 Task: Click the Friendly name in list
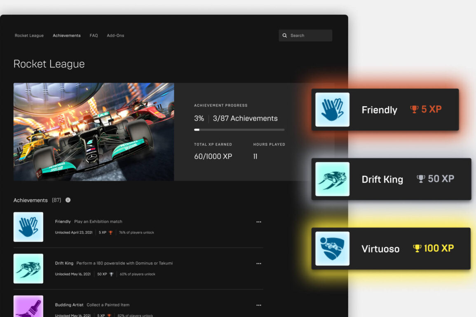[63, 221]
